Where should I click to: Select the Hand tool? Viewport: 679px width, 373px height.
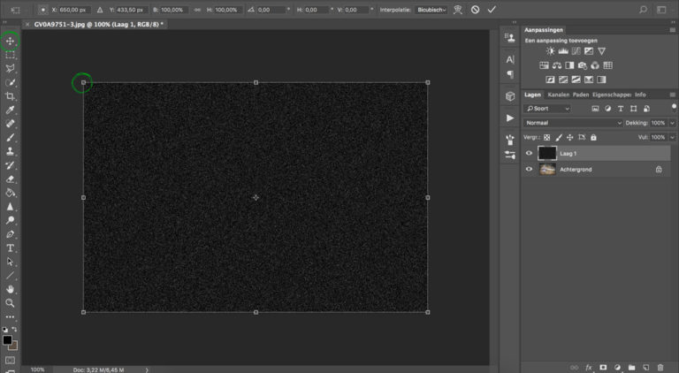(11, 289)
